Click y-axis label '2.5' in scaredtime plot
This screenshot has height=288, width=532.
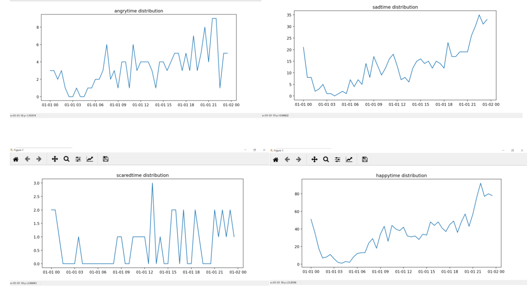pos(36,197)
